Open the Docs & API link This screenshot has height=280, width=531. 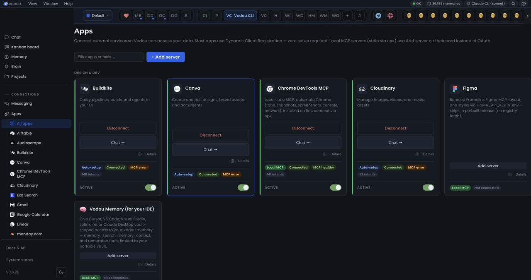(x=16, y=248)
